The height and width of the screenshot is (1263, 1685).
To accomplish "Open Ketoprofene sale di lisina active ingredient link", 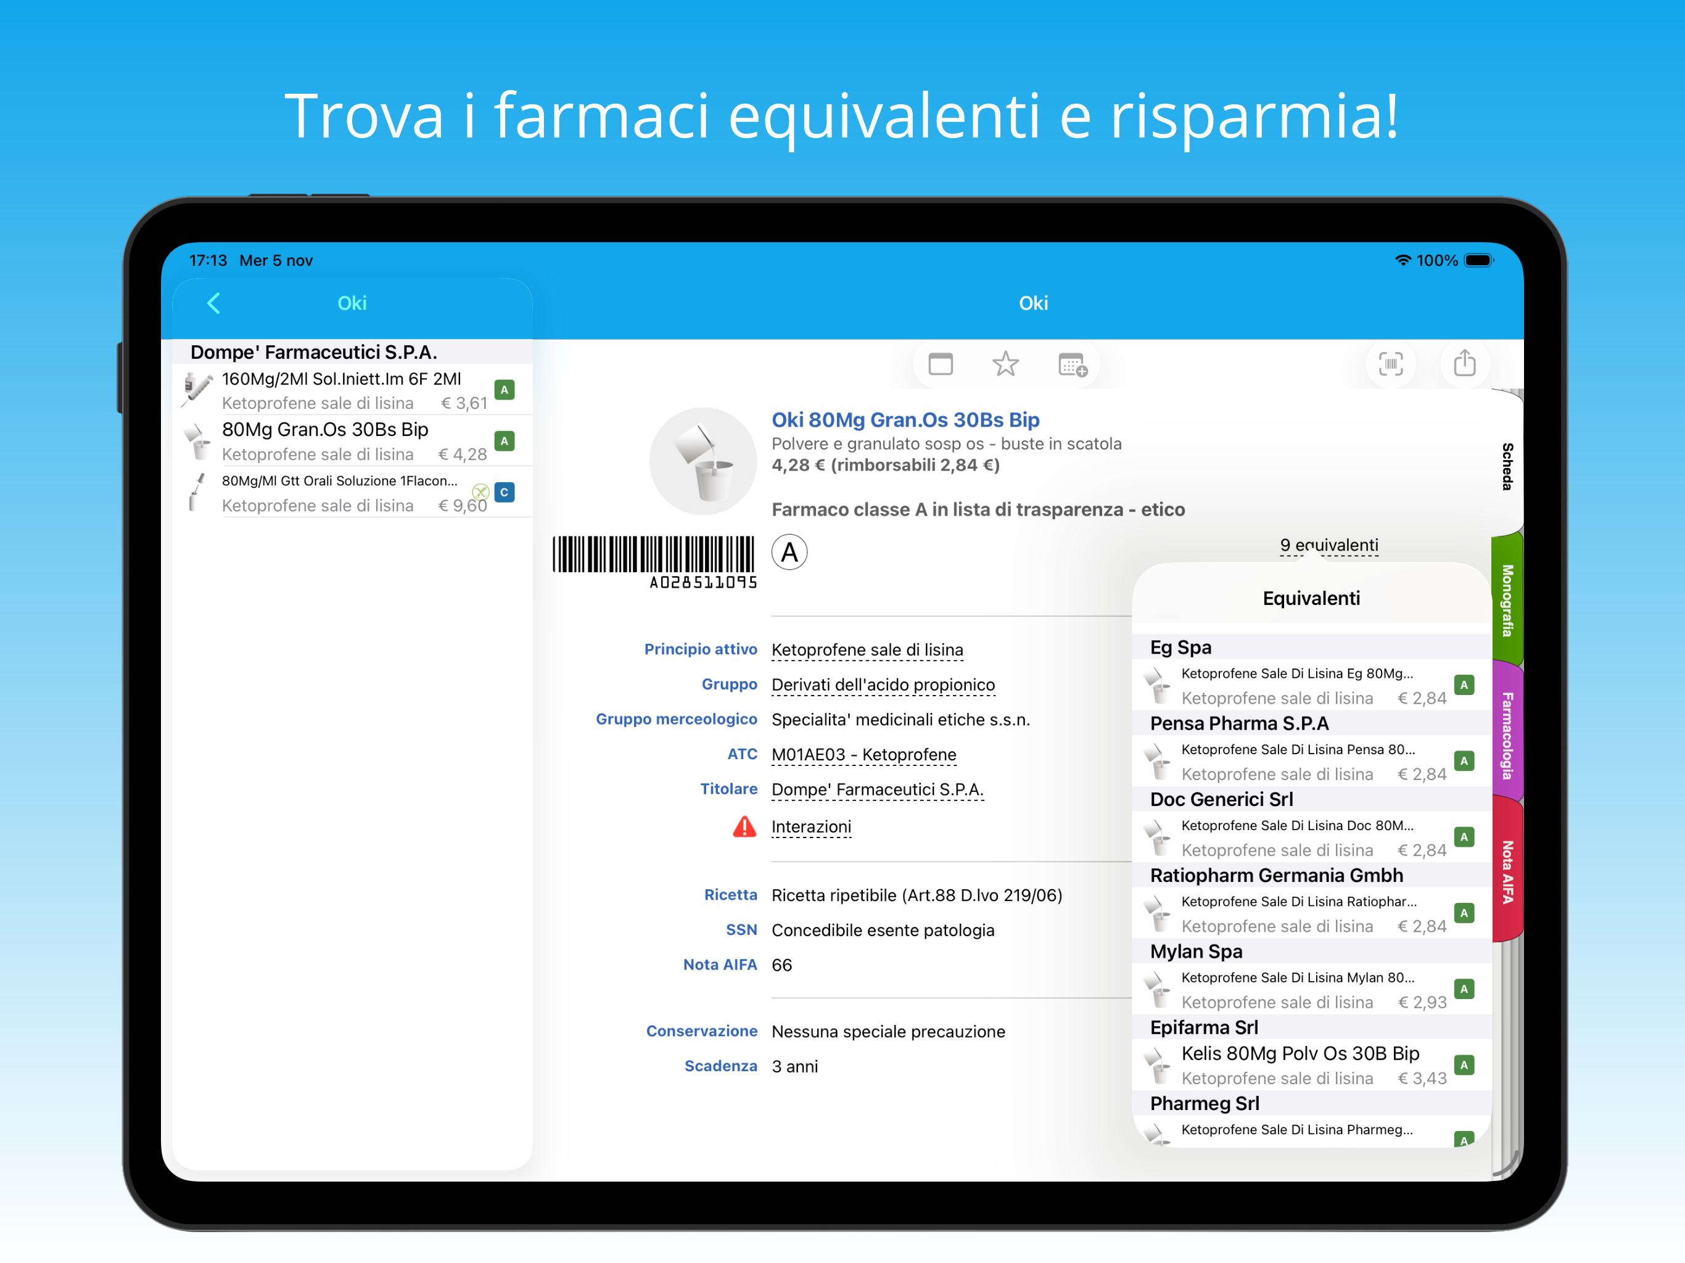I will click(x=867, y=650).
